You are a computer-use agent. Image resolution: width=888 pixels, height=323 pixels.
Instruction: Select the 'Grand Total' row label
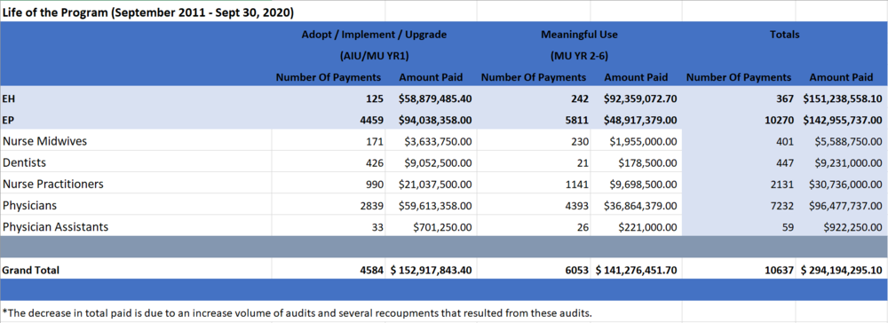coord(30,271)
